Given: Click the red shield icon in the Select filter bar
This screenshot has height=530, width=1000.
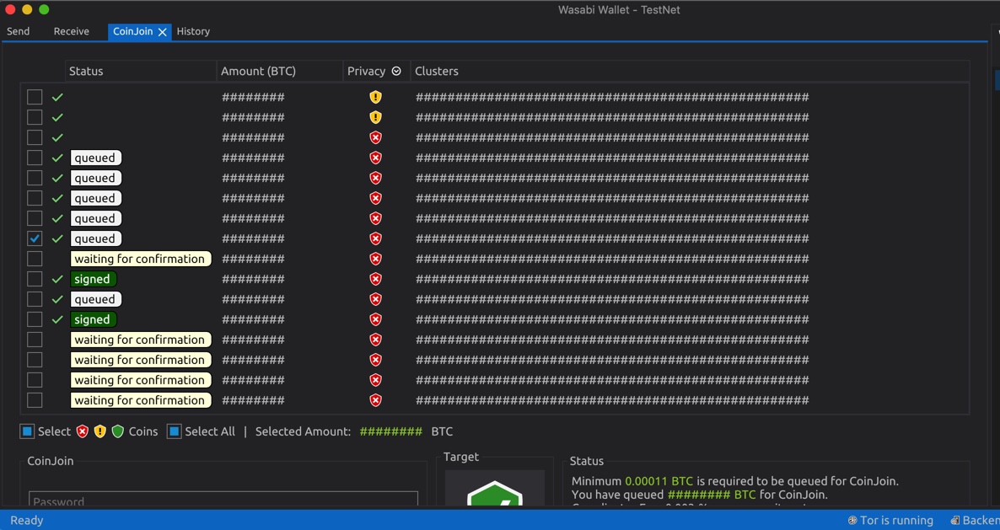Looking at the screenshot, I should (83, 431).
